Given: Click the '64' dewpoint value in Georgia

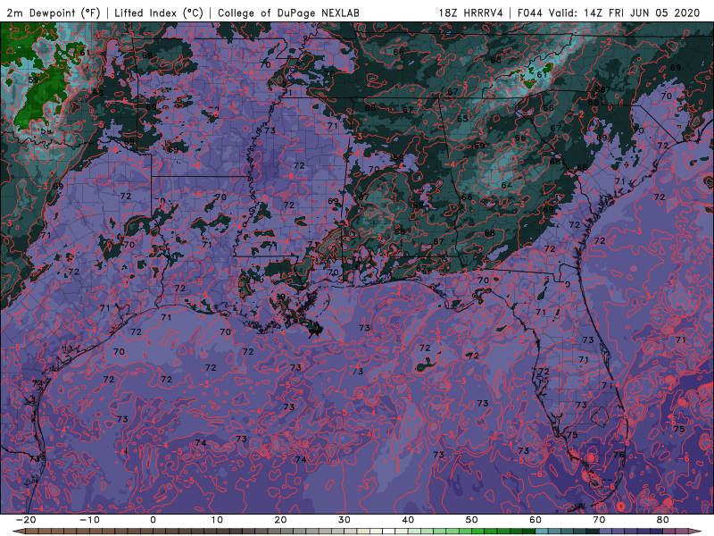Looking at the screenshot, I should pos(506,185).
